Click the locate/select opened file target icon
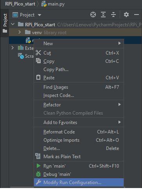The width and height of the screenshot is (142, 190). pyautogui.click(x=93, y=15)
